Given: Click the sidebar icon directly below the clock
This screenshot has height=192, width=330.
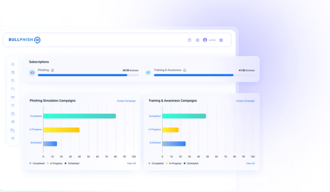Looking at the screenshot, I should pyautogui.click(x=13, y=114).
